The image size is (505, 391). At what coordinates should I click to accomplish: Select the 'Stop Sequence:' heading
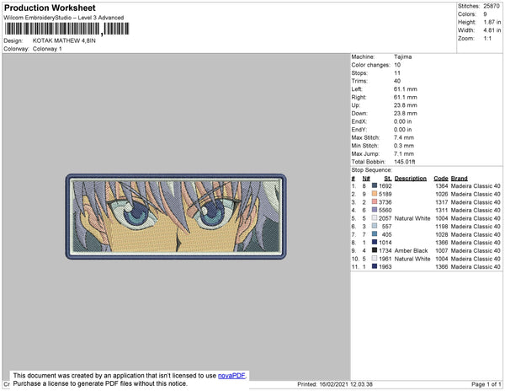[372, 170]
